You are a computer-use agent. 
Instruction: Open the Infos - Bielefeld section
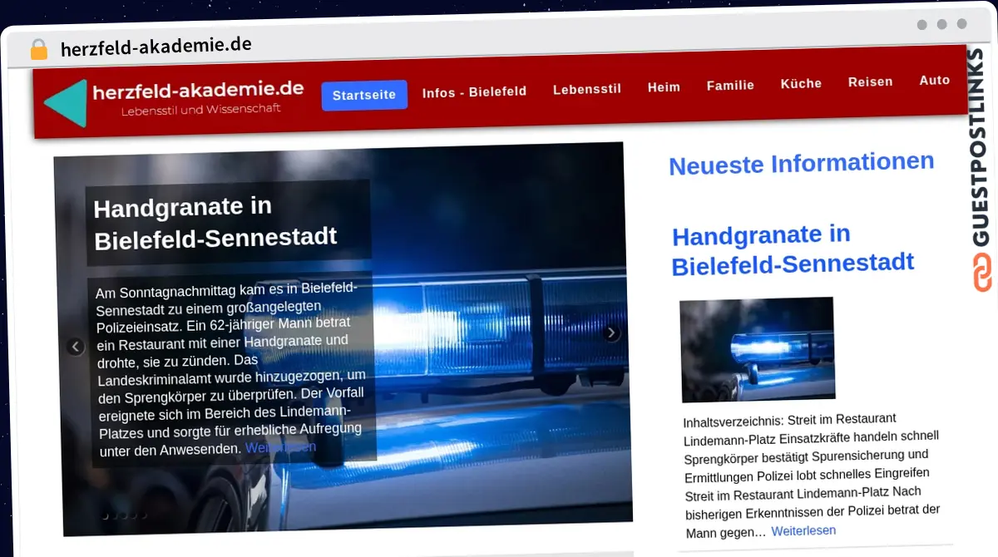[x=474, y=92]
